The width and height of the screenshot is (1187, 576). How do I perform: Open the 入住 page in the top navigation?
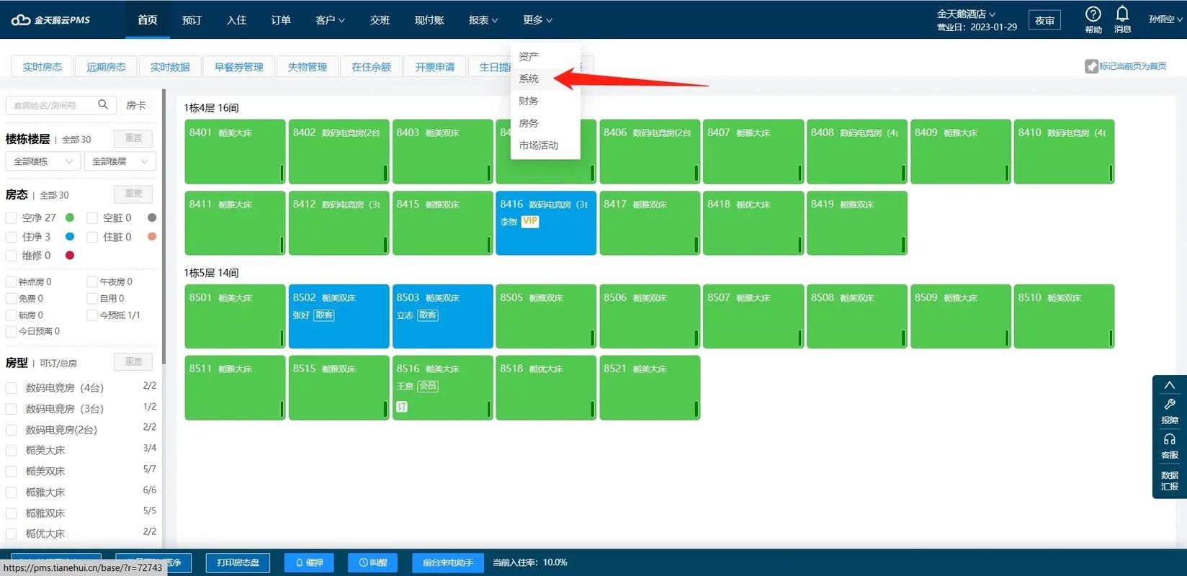pyautogui.click(x=236, y=20)
